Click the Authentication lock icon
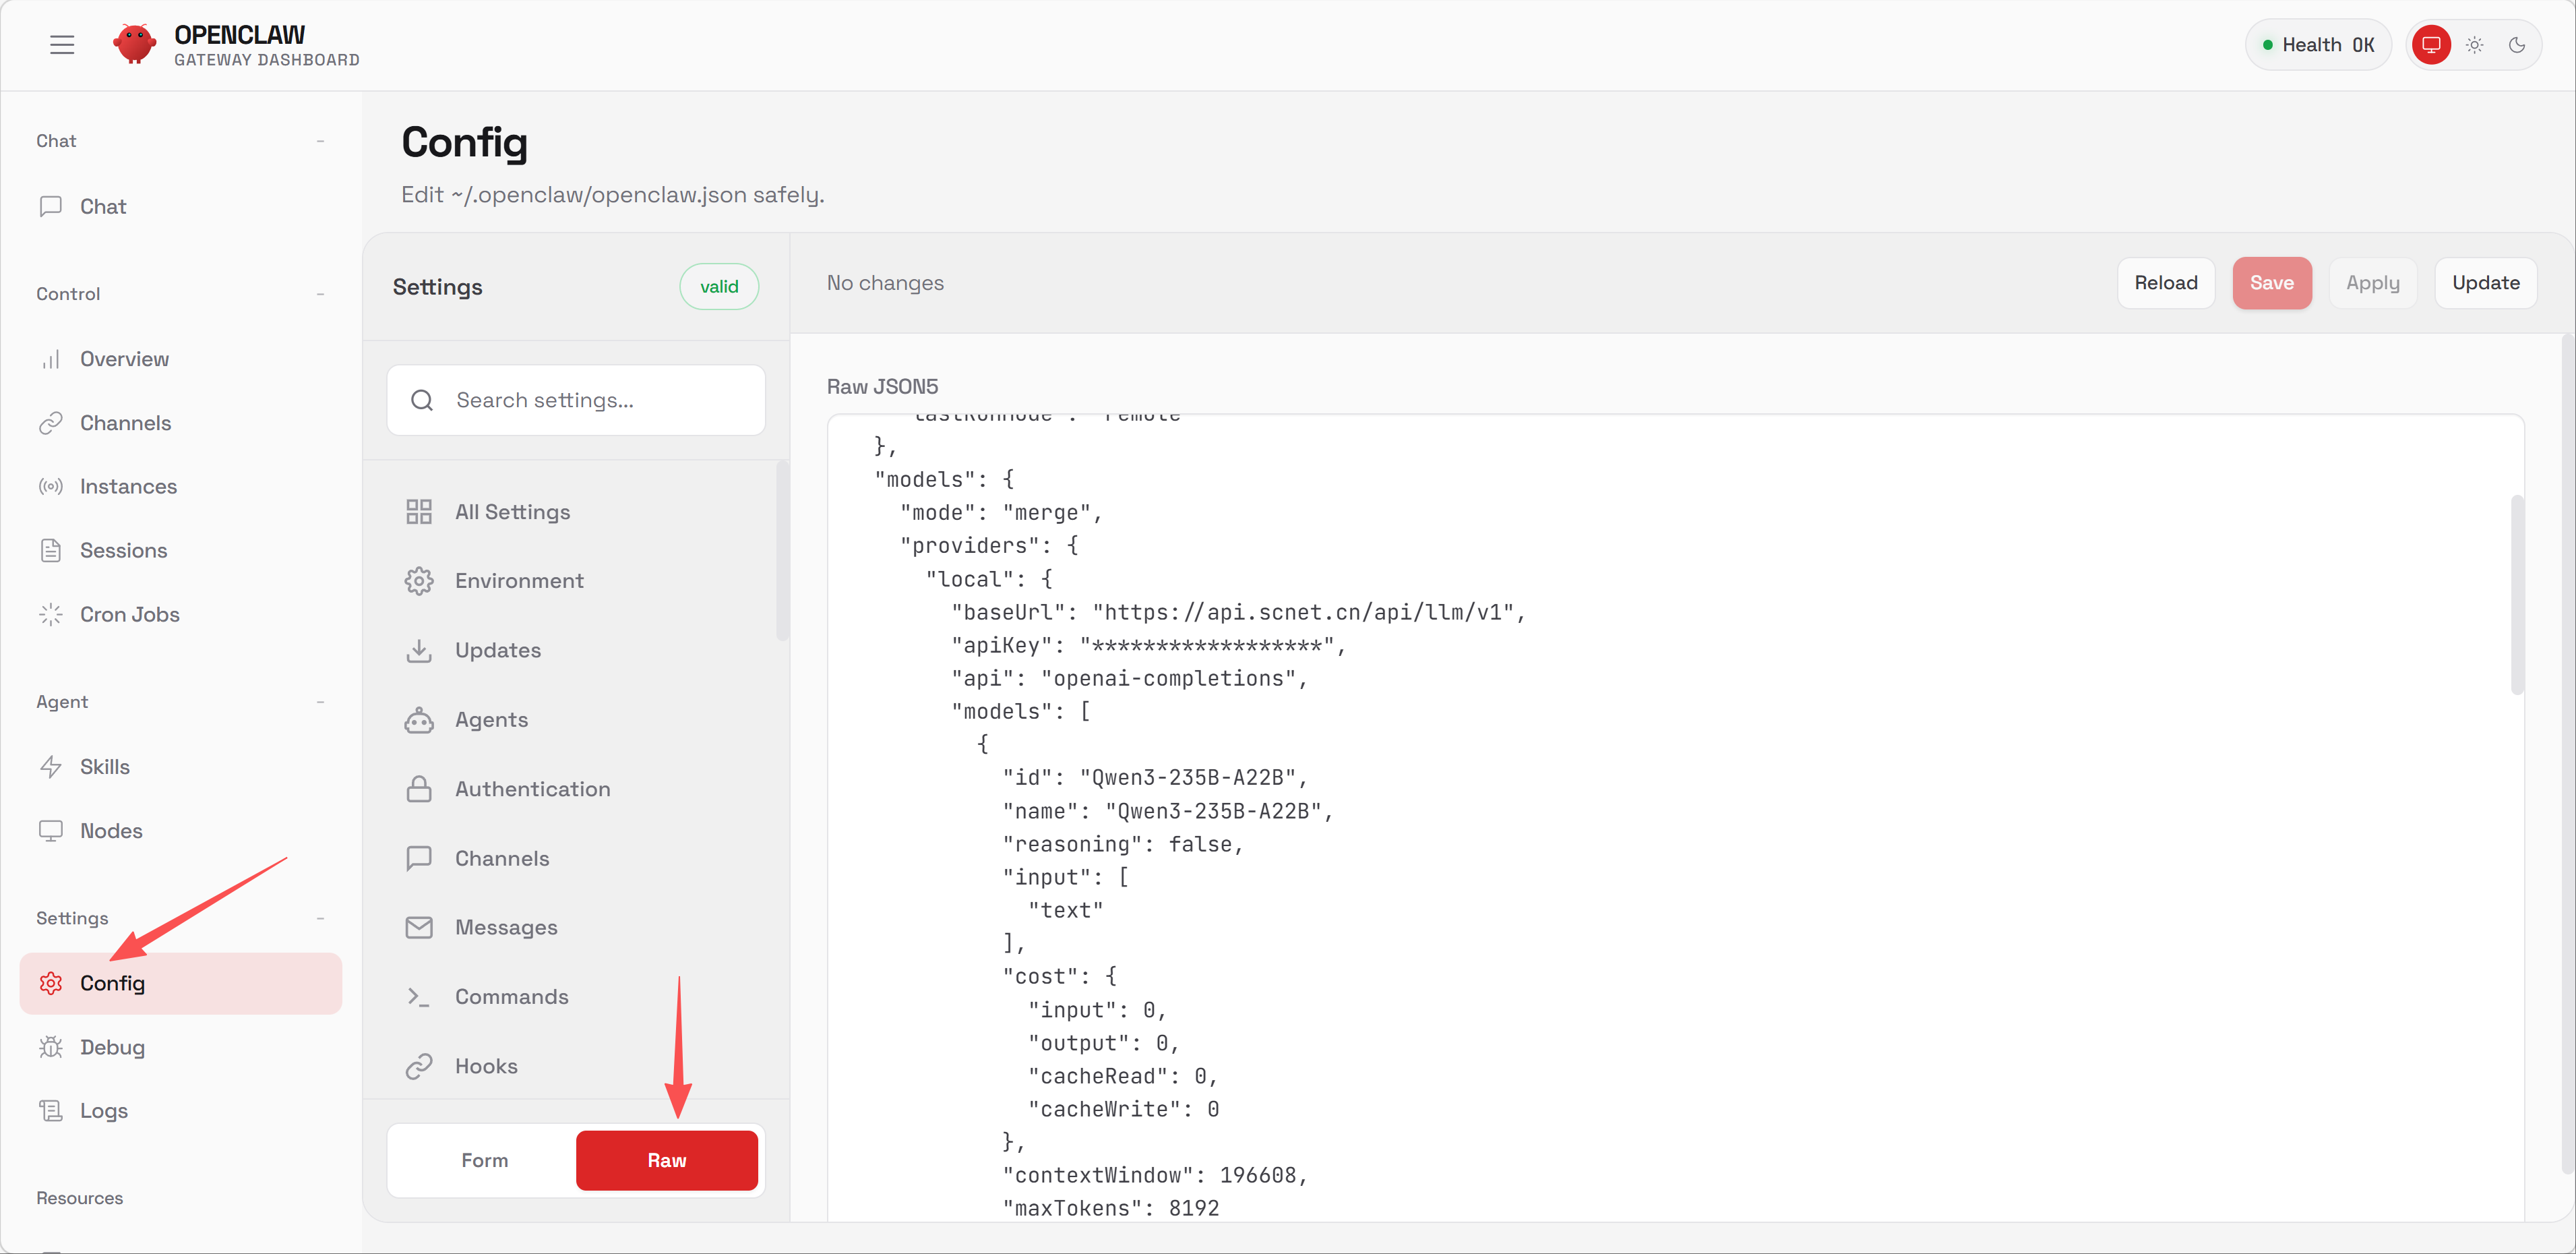This screenshot has width=2576, height=1254. click(419, 789)
